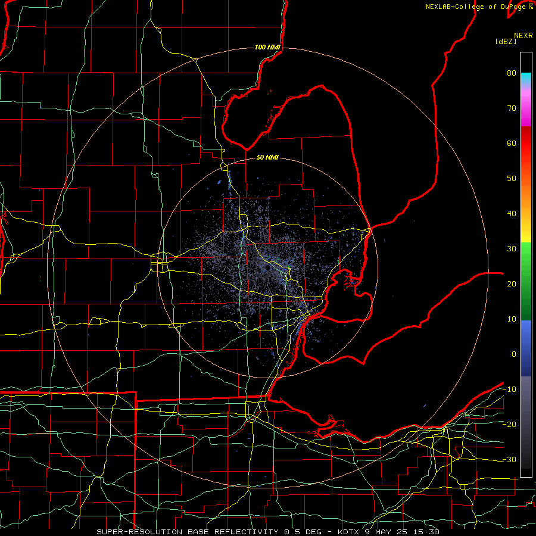
Task: Click the 100 NMI range ring label
Action: 267,47
